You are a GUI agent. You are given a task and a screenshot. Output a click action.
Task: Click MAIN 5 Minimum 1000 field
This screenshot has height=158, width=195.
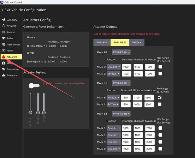[138, 128]
